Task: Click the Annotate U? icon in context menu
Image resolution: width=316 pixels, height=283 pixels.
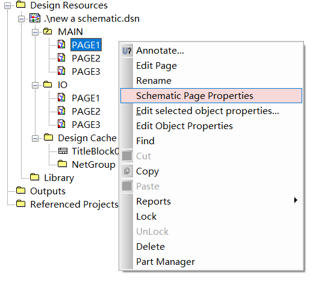Action: click(x=127, y=51)
